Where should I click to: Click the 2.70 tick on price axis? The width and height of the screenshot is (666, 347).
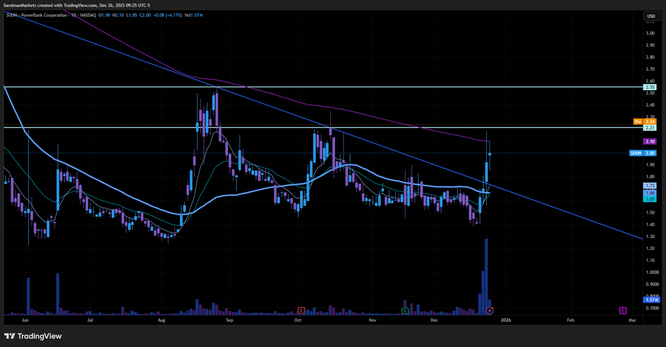(x=650, y=69)
